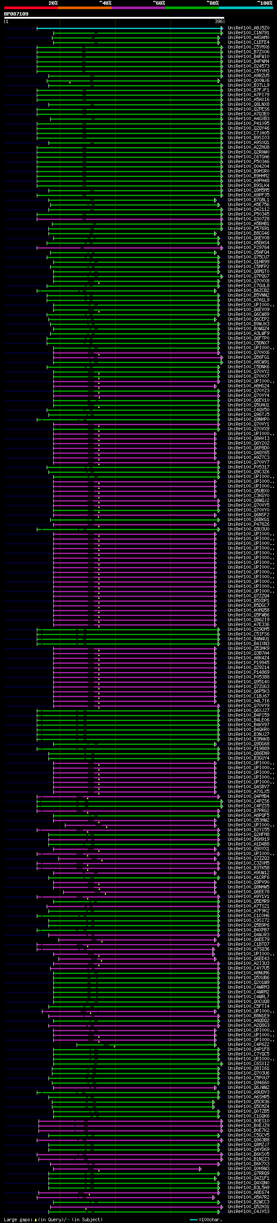Select last hit UniRef100_C4JVS3
277x1223 pixels.
click(x=248, y=1211)
